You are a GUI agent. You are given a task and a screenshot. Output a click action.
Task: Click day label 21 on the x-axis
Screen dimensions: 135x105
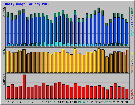click(x=87, y=102)
